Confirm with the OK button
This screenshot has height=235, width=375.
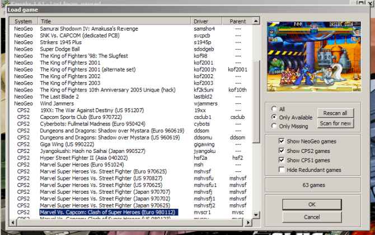[x=312, y=204]
